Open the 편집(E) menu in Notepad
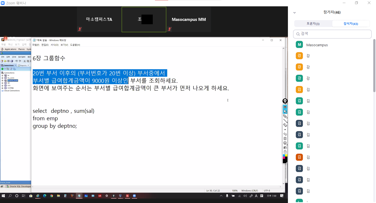The width and height of the screenshot is (376, 203). pyautogui.click(x=45, y=45)
